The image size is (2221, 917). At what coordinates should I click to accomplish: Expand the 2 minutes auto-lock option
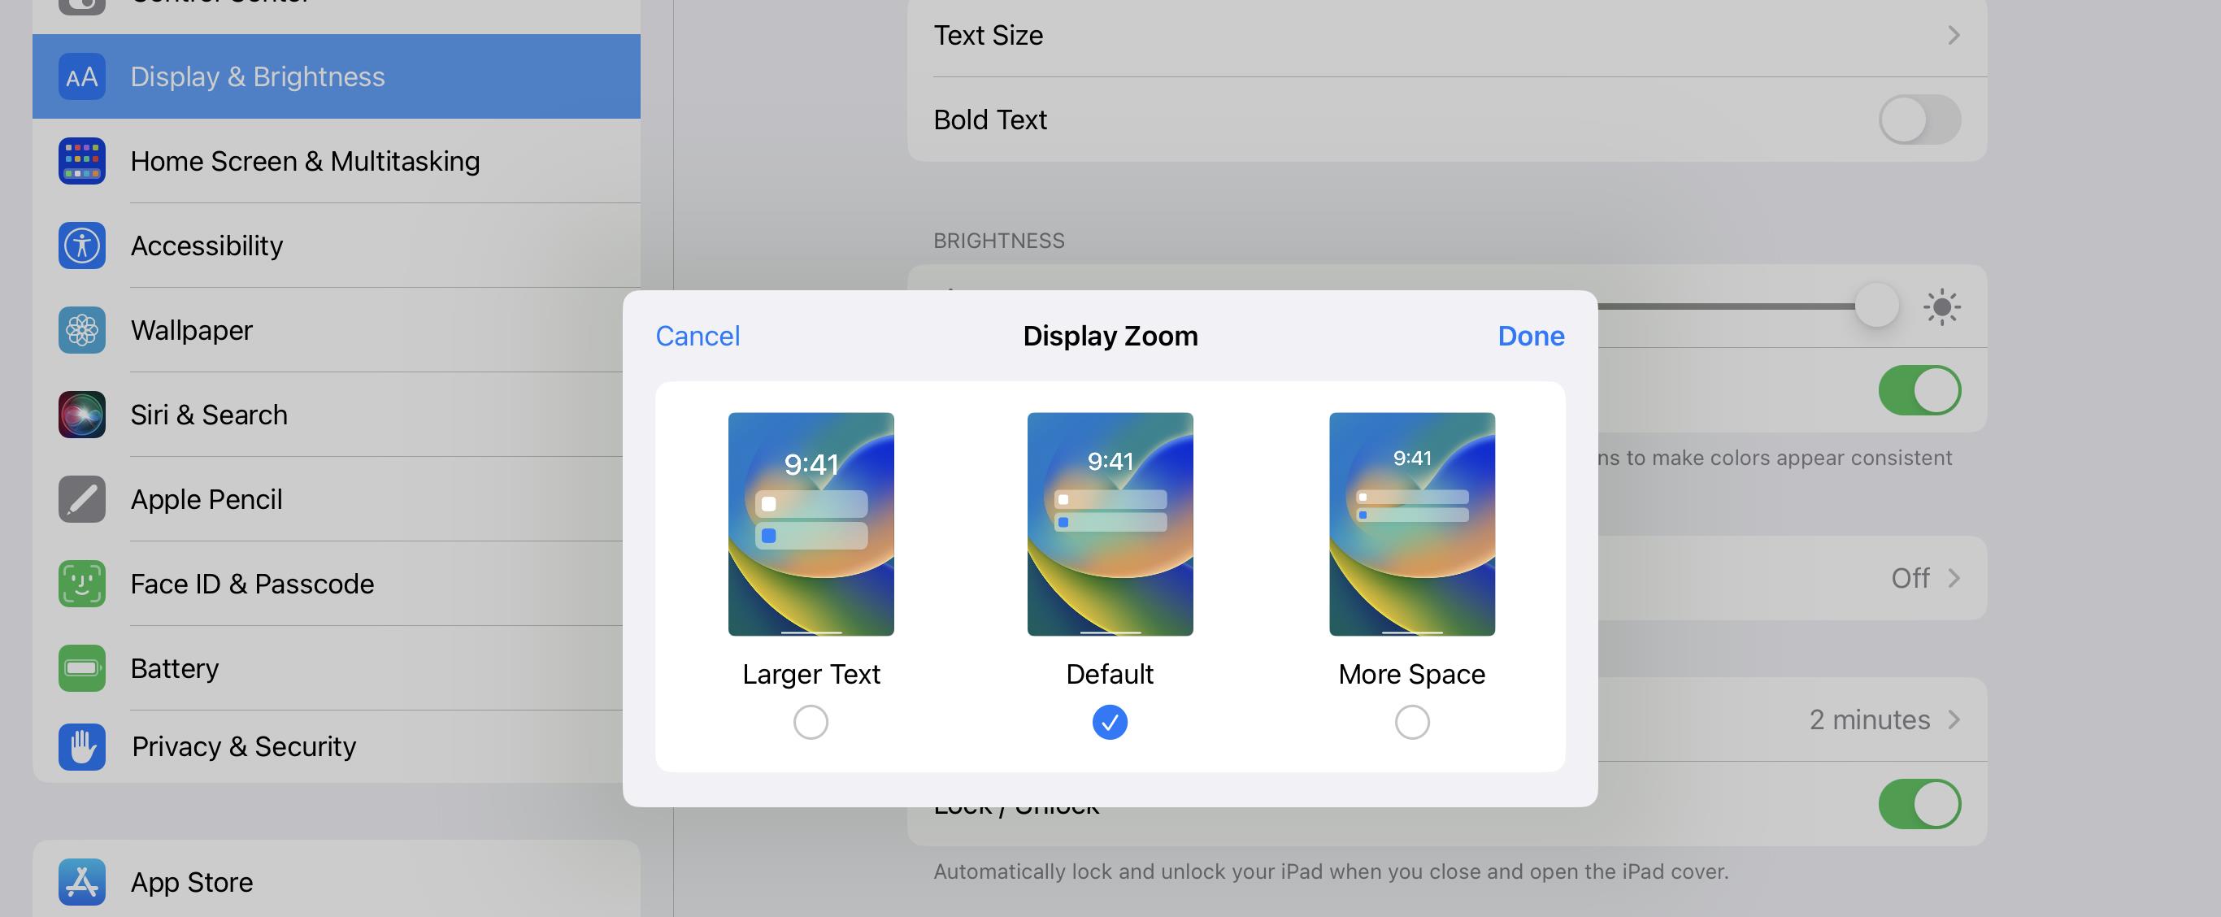pyautogui.click(x=1953, y=719)
